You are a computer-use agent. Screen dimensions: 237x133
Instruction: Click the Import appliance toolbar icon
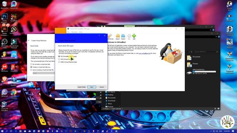click(x=118, y=37)
